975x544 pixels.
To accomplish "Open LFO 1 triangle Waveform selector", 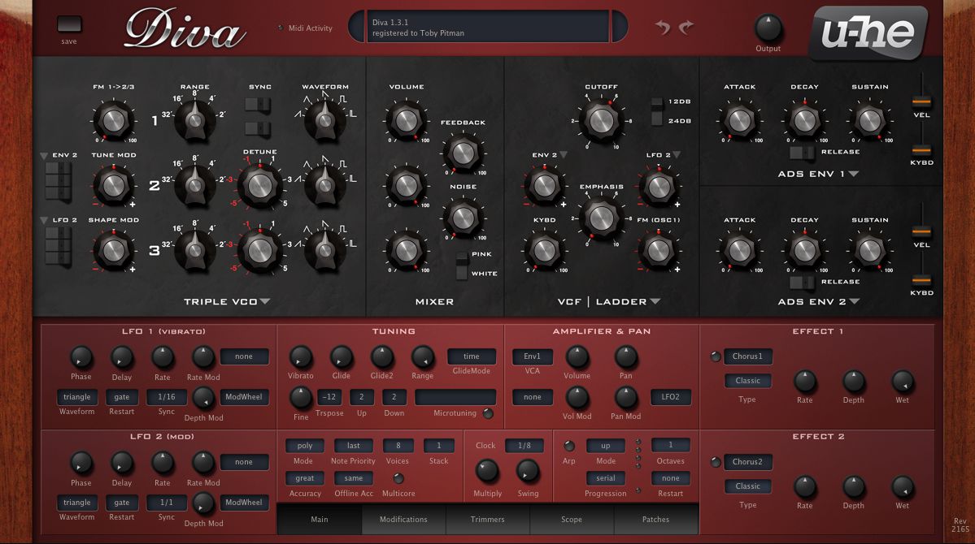I will (x=77, y=397).
